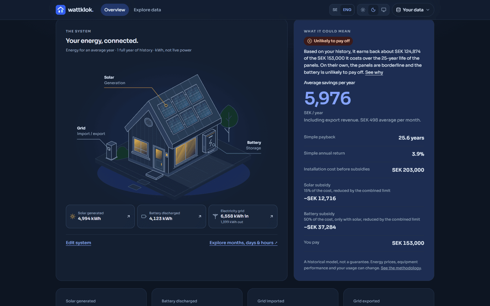
Task: Click the −SEK 12,716 solar subsidy value
Action: [x=320, y=199]
